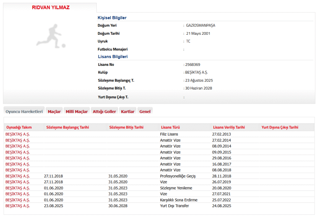Click the Sözleşme Başlangıç Tarihi column header

tap(67, 127)
